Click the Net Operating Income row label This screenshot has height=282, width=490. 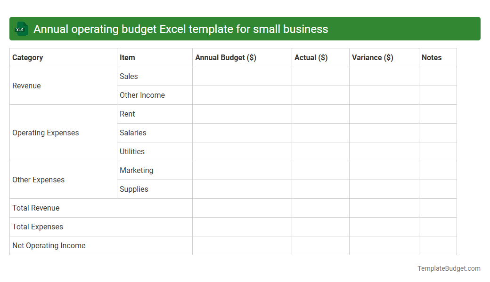(x=49, y=245)
